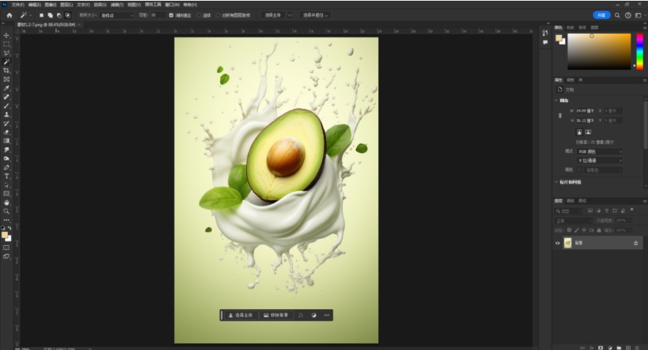This screenshot has width=648, height=350.
Task: Click the Home icon in the options bar
Action: [x=9, y=15]
